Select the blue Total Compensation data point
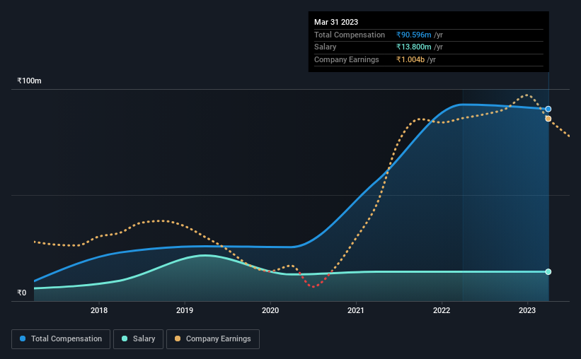 tap(548, 109)
